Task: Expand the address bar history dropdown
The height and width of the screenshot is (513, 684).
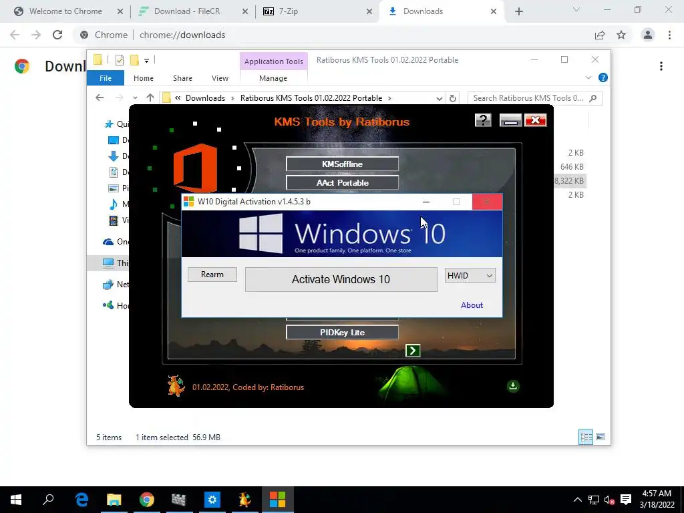Action: coord(440,98)
